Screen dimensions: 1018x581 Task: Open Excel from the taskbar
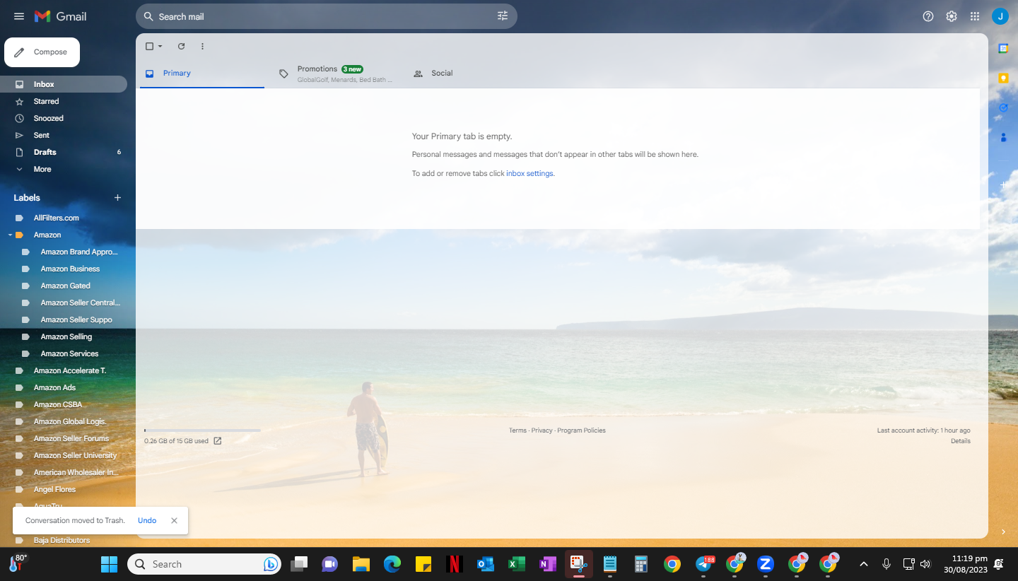click(x=516, y=564)
